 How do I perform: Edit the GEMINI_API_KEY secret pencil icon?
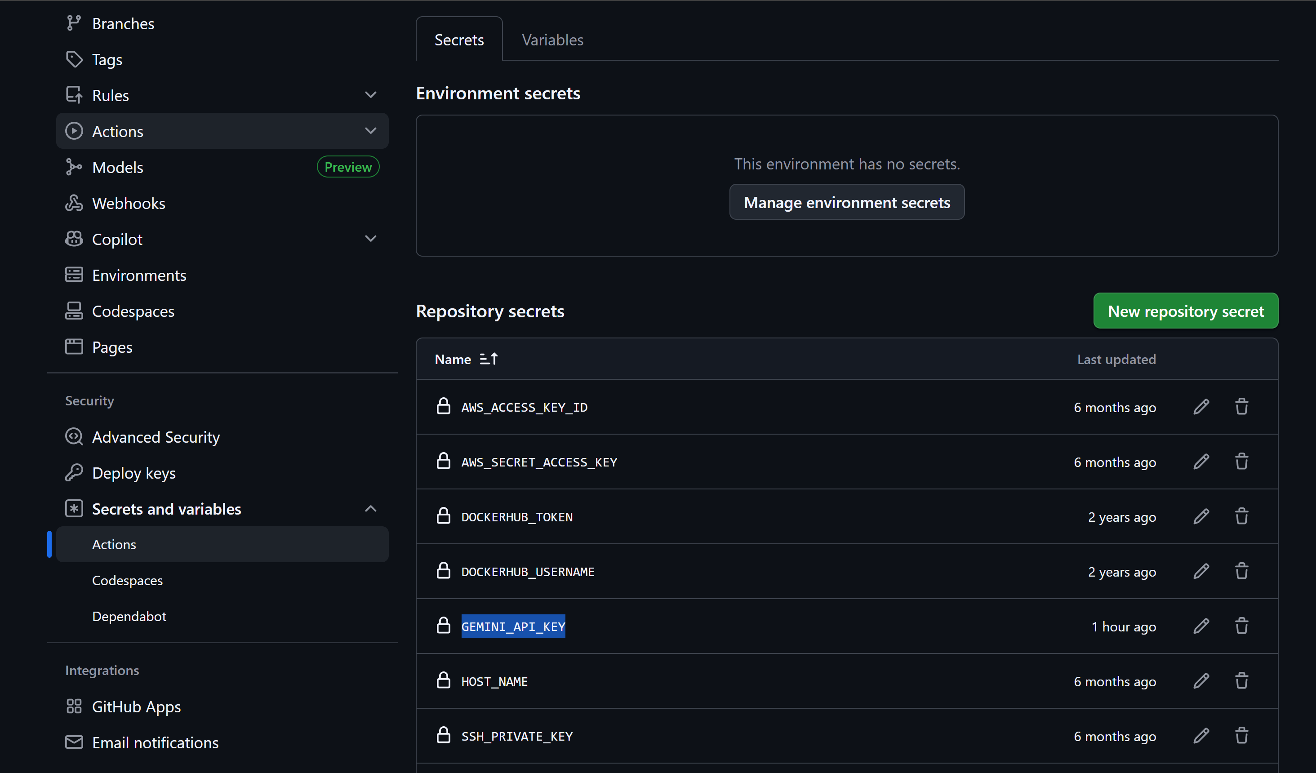[x=1201, y=626]
